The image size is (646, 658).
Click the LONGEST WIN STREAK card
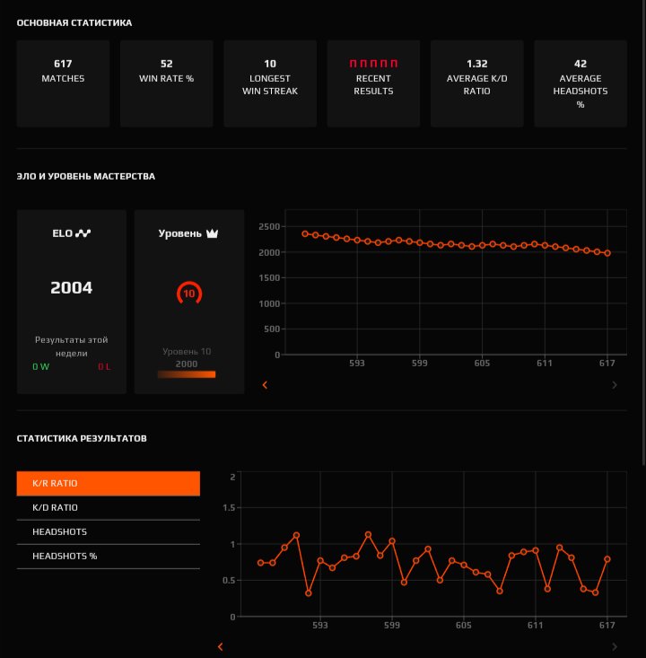coord(270,83)
